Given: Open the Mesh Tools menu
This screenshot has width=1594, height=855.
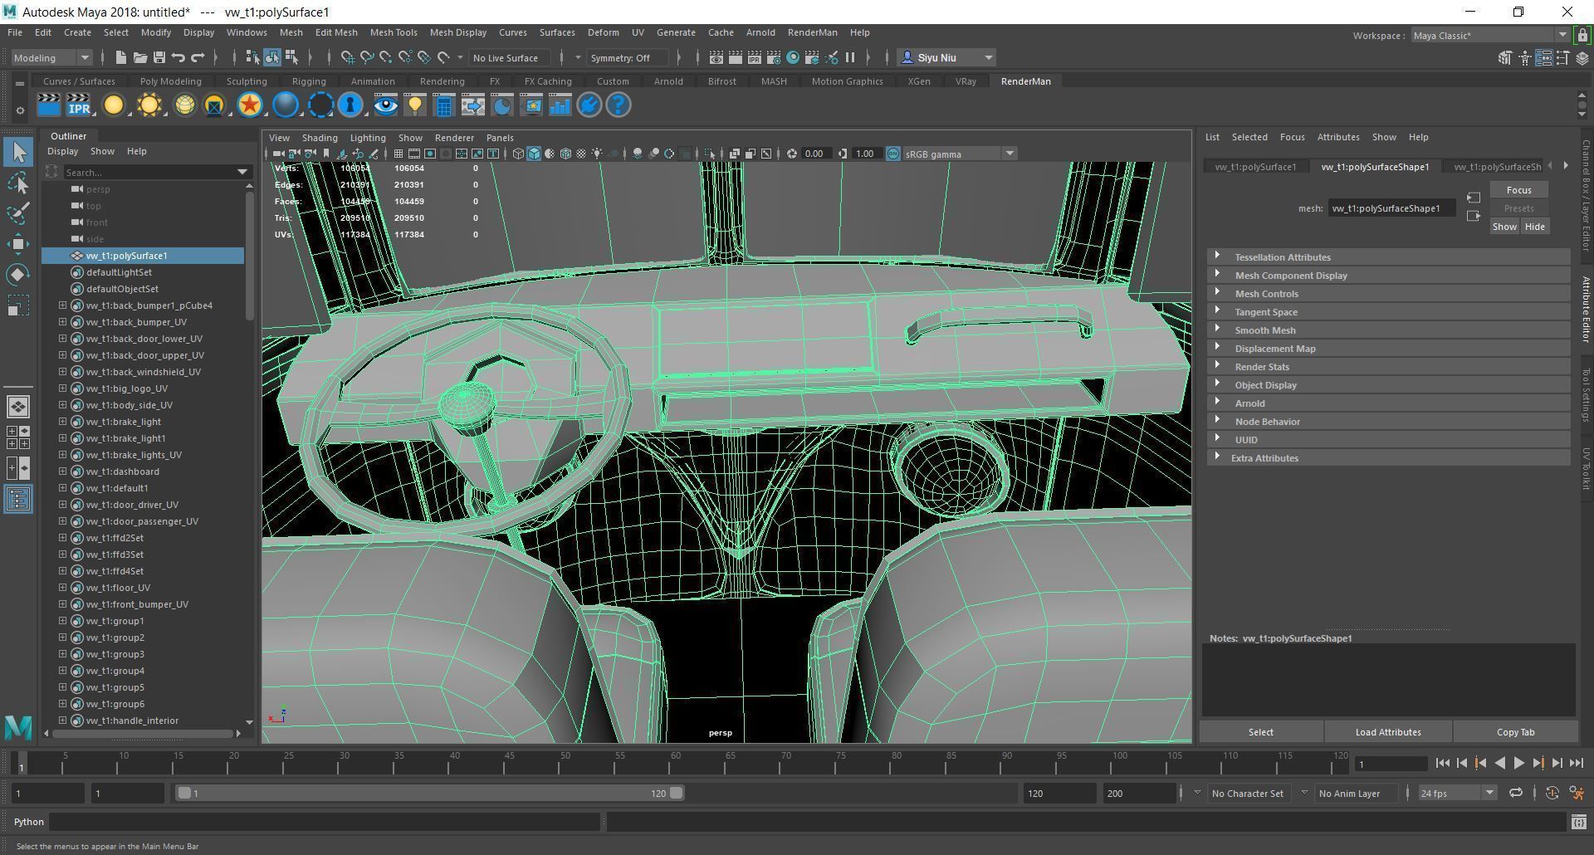Looking at the screenshot, I should [394, 32].
